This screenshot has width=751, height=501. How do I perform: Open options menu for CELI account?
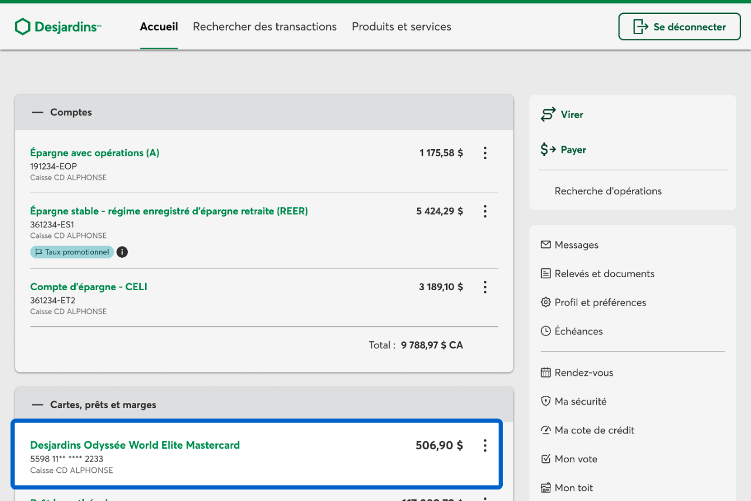click(x=485, y=287)
